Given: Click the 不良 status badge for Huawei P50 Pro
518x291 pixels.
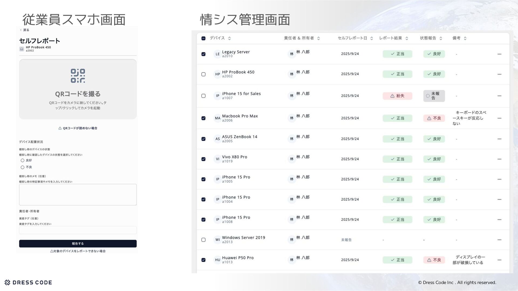Looking at the screenshot, I should pyautogui.click(x=434, y=260).
